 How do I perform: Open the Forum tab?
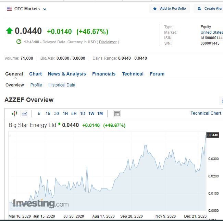point(157,74)
